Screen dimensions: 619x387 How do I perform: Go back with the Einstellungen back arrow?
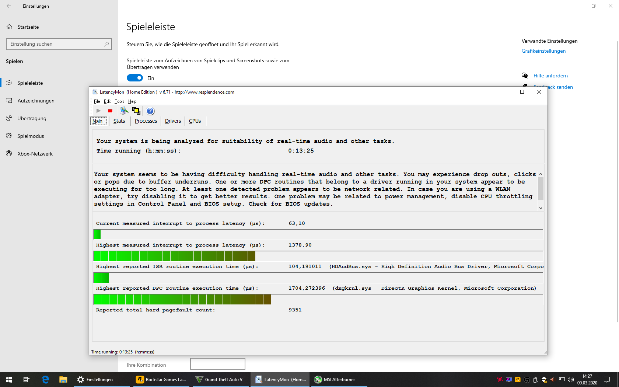pyautogui.click(x=9, y=6)
